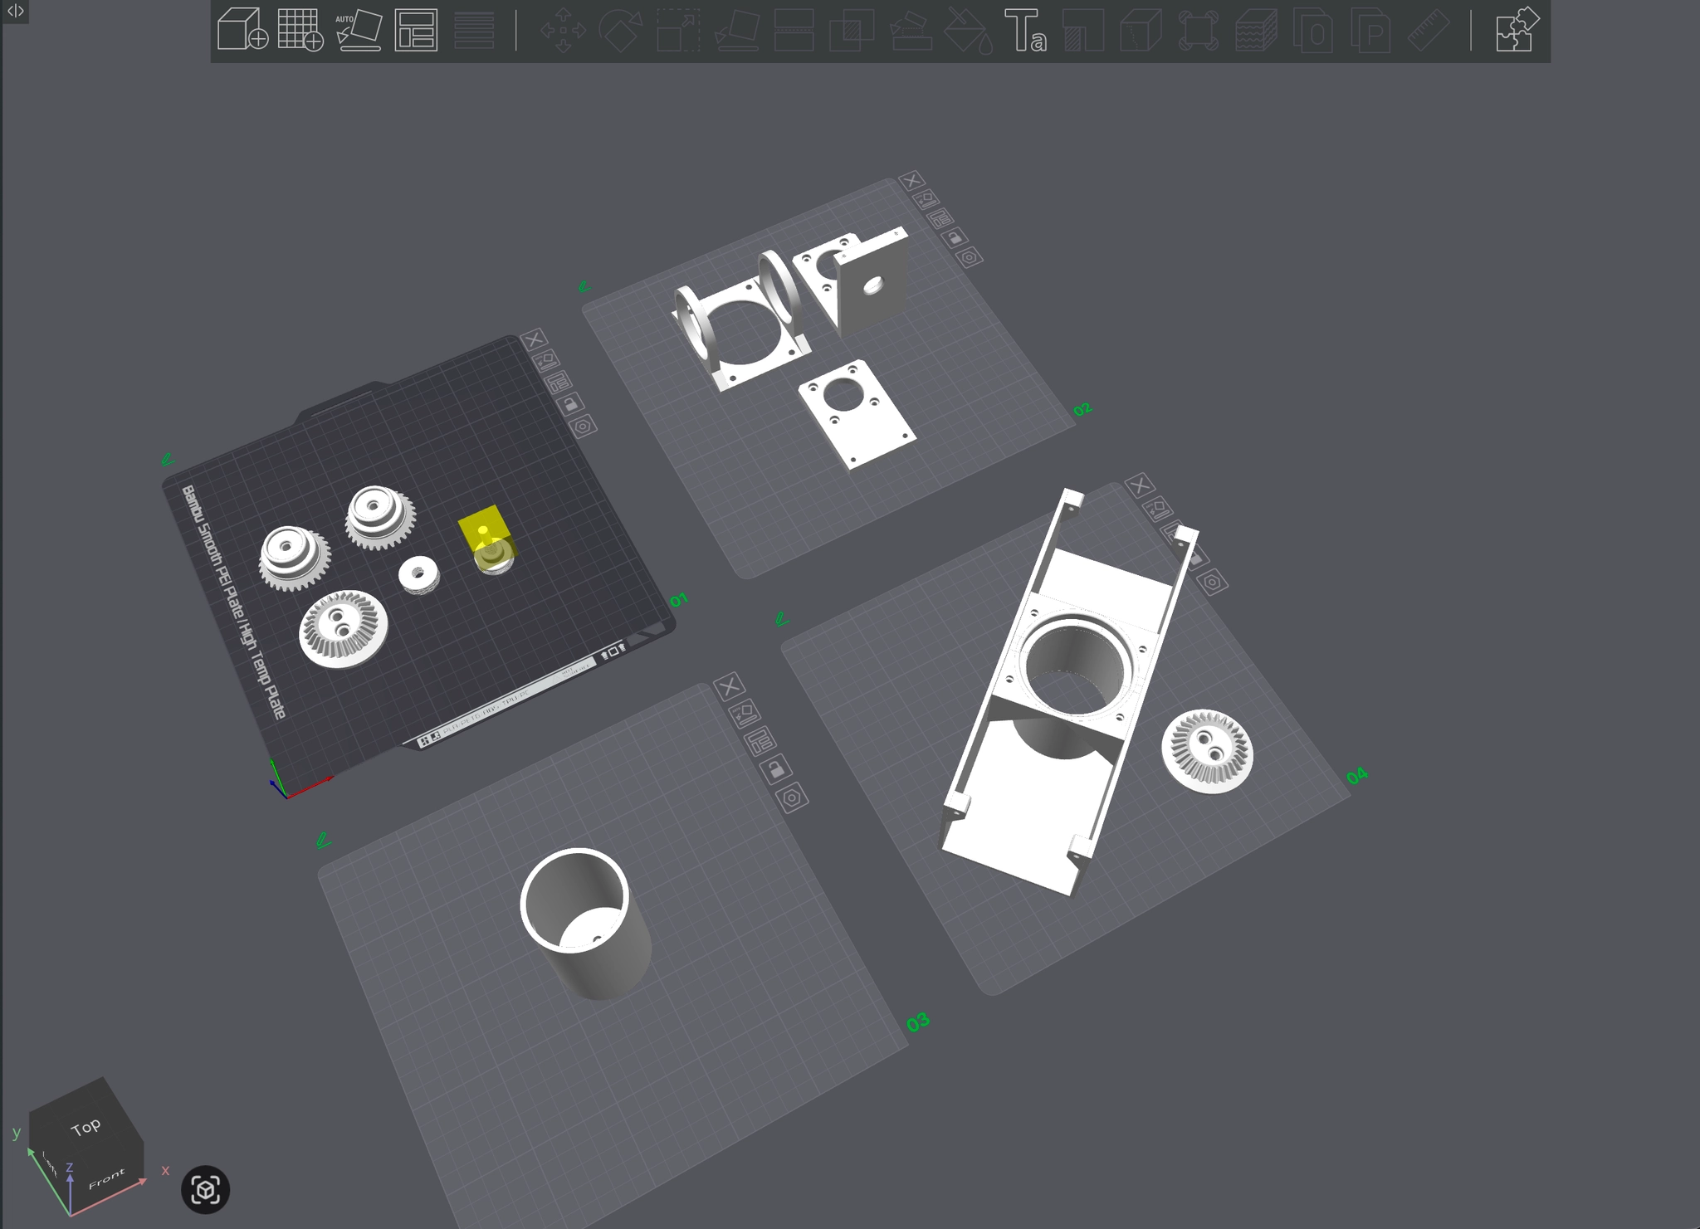The width and height of the screenshot is (1700, 1229).
Task: Click the Top face of the view cube
Action: coord(85,1127)
